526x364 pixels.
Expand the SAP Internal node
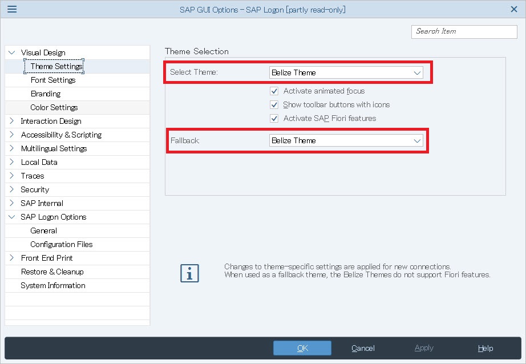(12, 203)
